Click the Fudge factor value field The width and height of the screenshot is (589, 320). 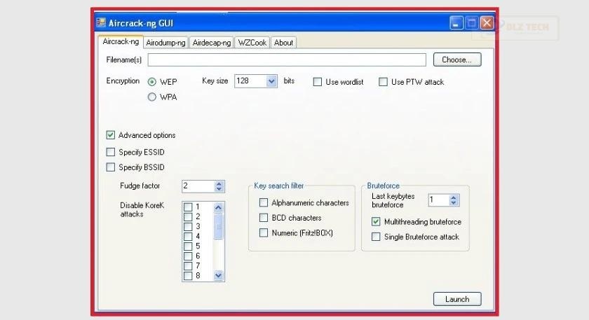[x=198, y=186]
